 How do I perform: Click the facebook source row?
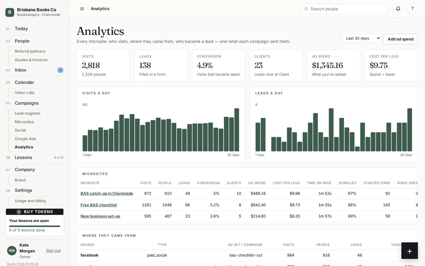(247, 255)
